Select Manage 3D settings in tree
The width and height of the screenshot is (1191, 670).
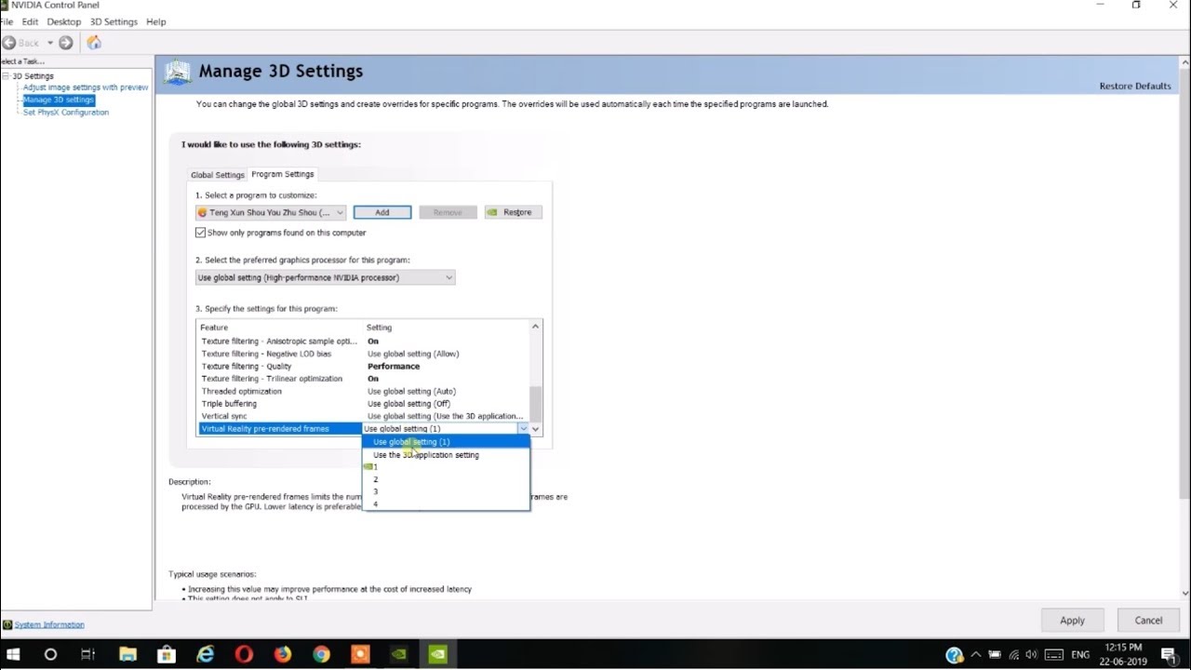point(59,100)
